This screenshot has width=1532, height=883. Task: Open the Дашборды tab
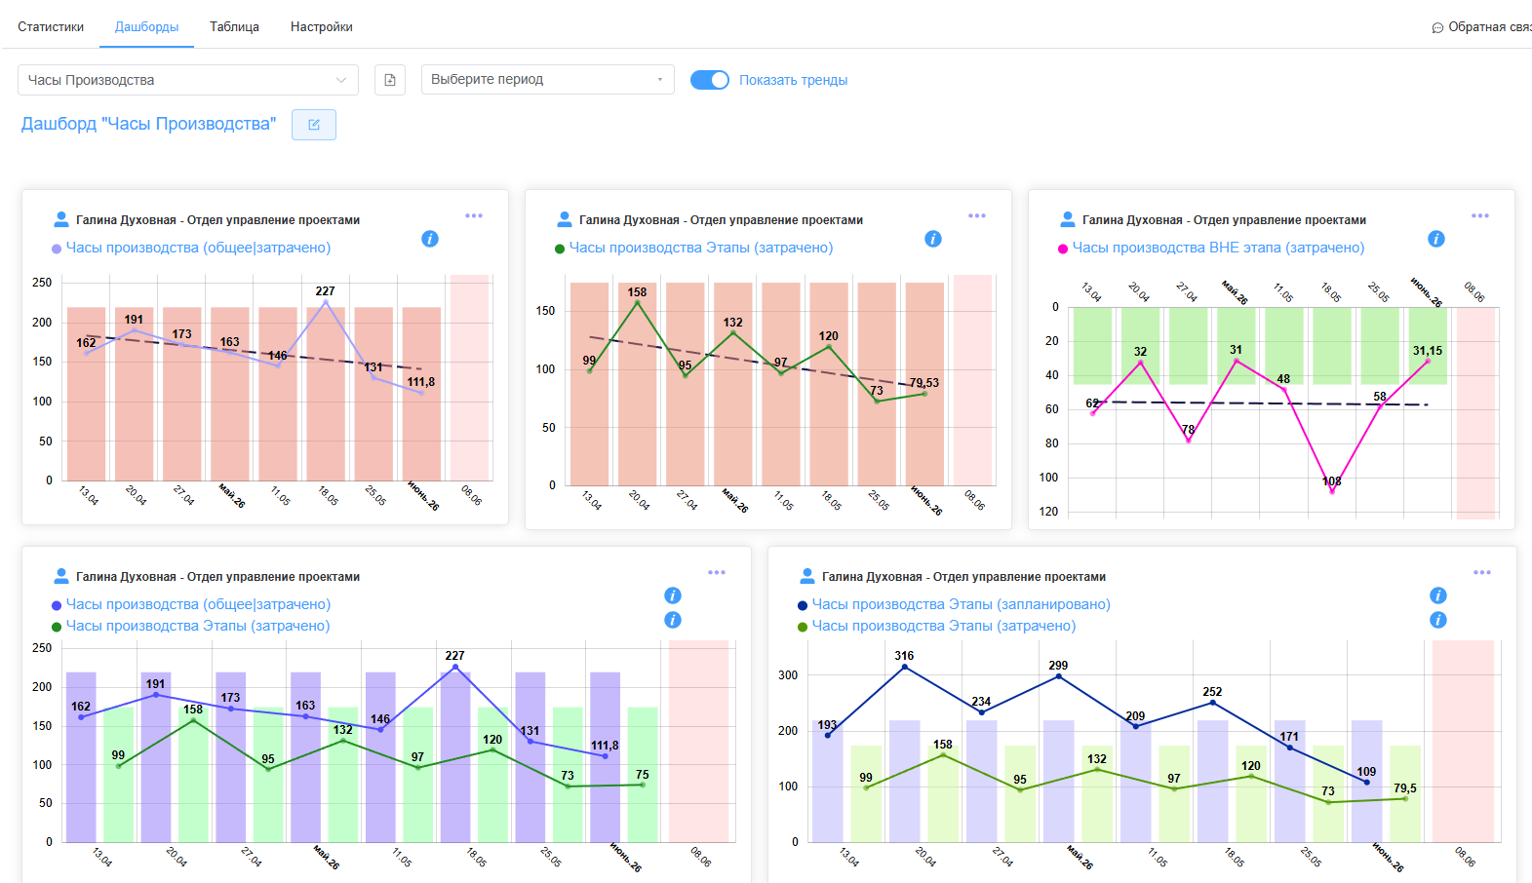click(146, 27)
